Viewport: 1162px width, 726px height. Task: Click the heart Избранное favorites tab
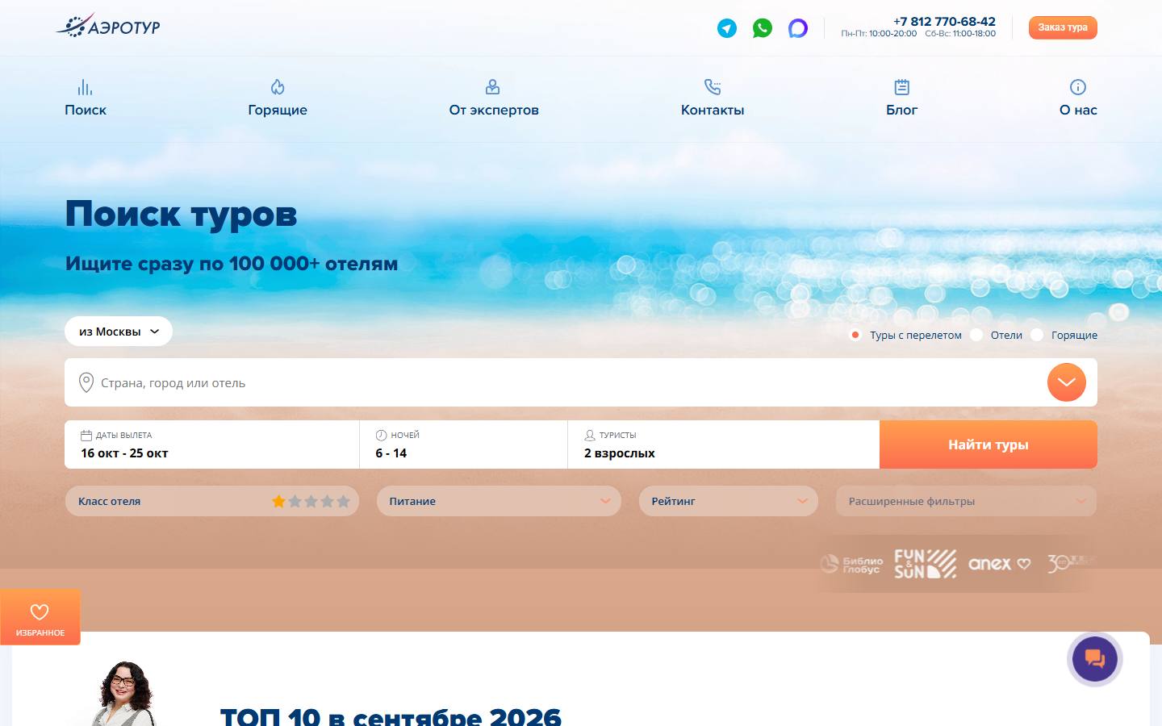[x=40, y=617]
